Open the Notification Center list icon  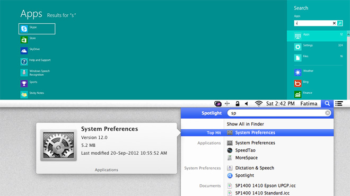[339, 103]
